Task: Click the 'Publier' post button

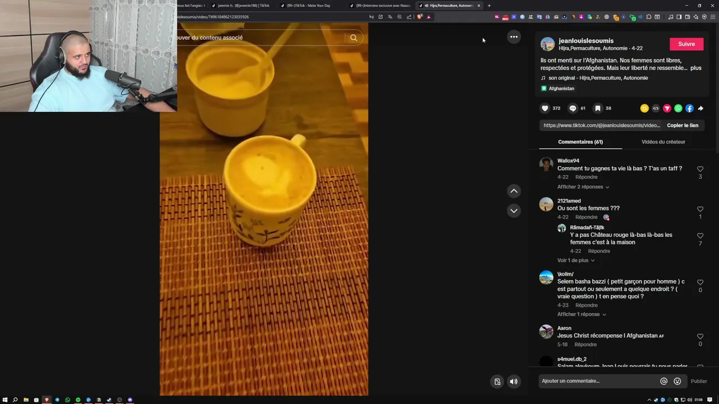Action: (x=699, y=382)
